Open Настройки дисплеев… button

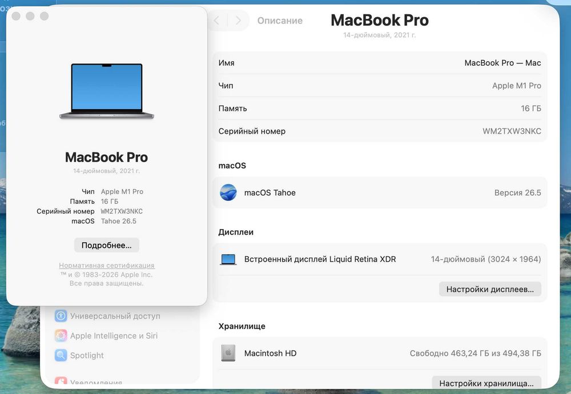coord(490,289)
